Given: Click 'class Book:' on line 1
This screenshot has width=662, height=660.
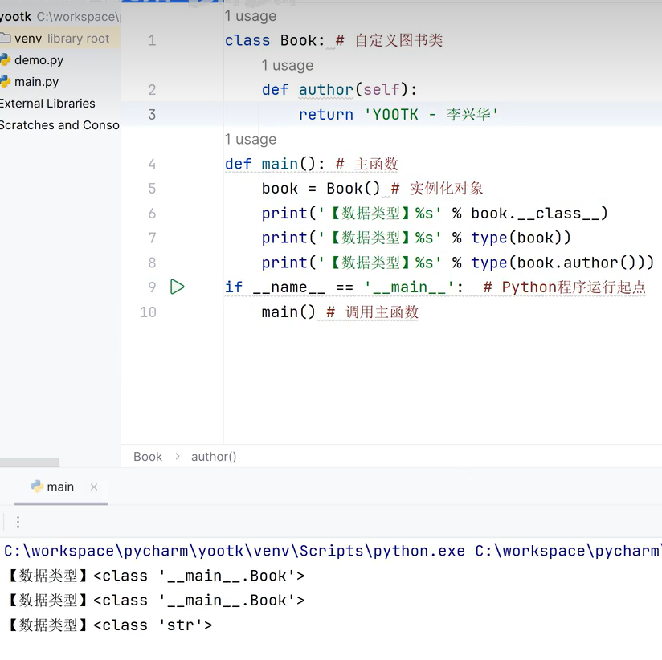Looking at the screenshot, I should (275, 40).
